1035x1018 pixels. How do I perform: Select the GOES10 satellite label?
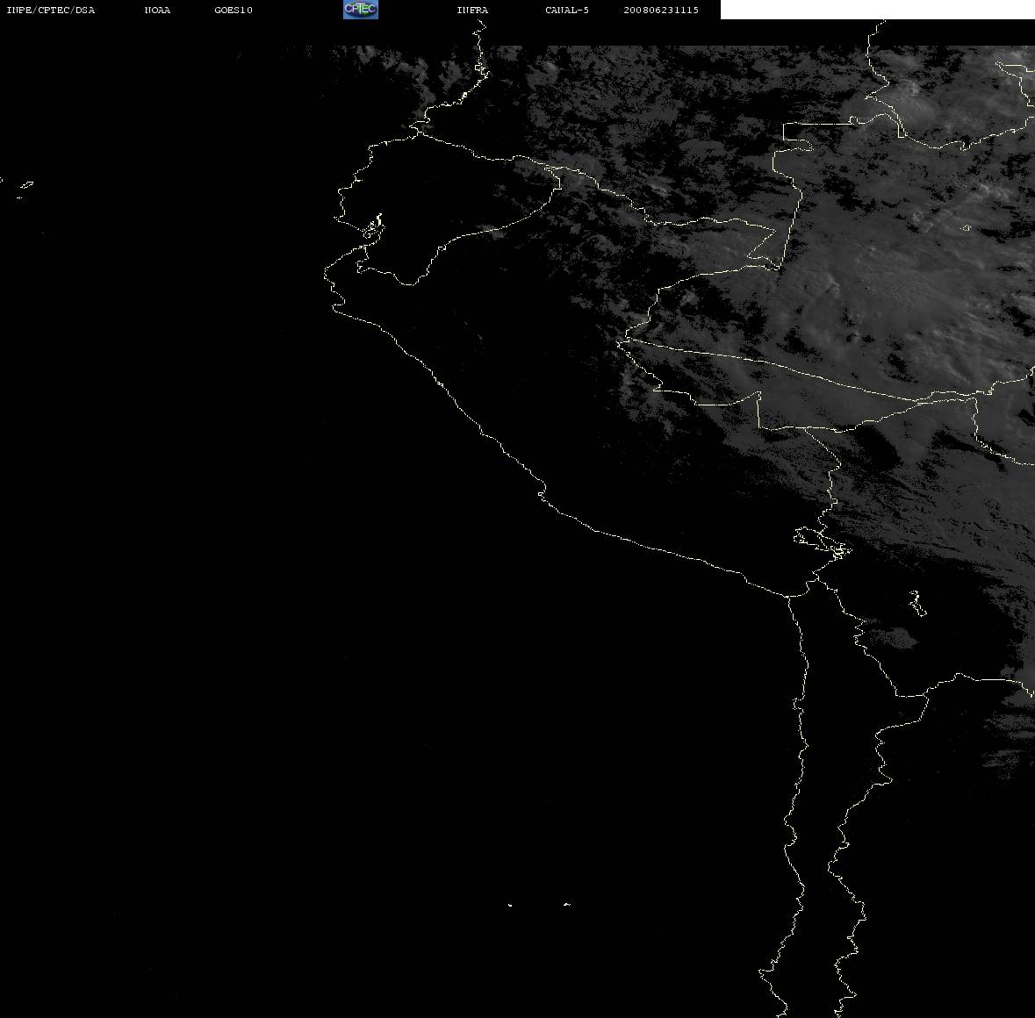(233, 10)
